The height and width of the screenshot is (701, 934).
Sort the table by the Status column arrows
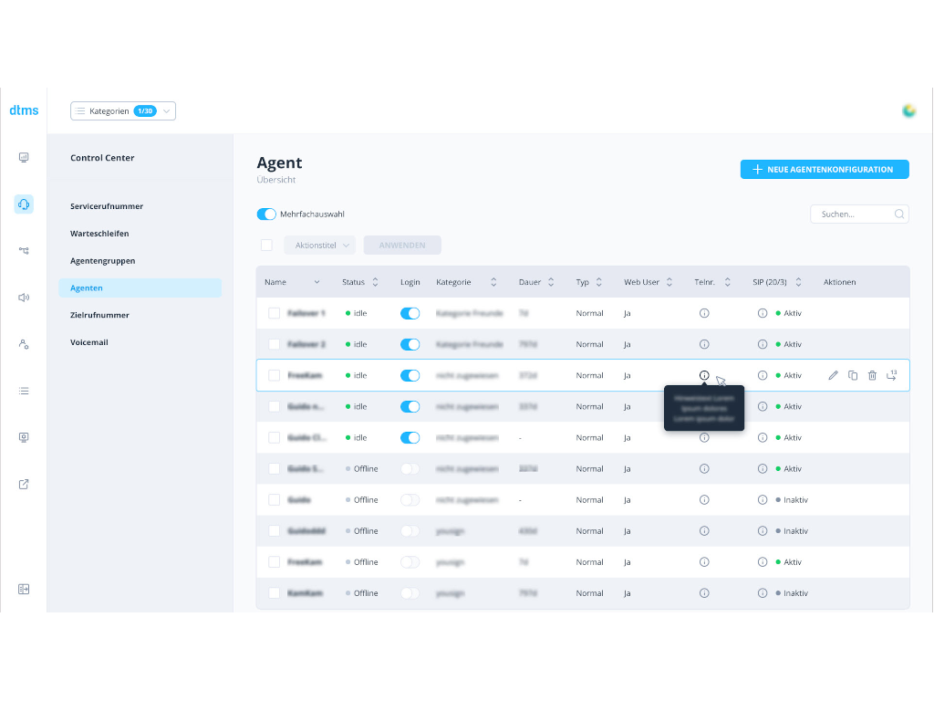[373, 282]
